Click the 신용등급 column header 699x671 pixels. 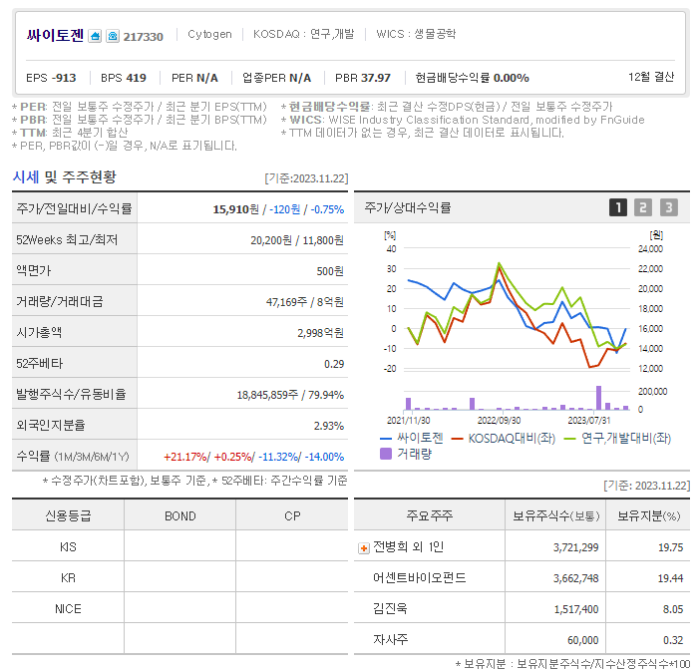pos(68,515)
